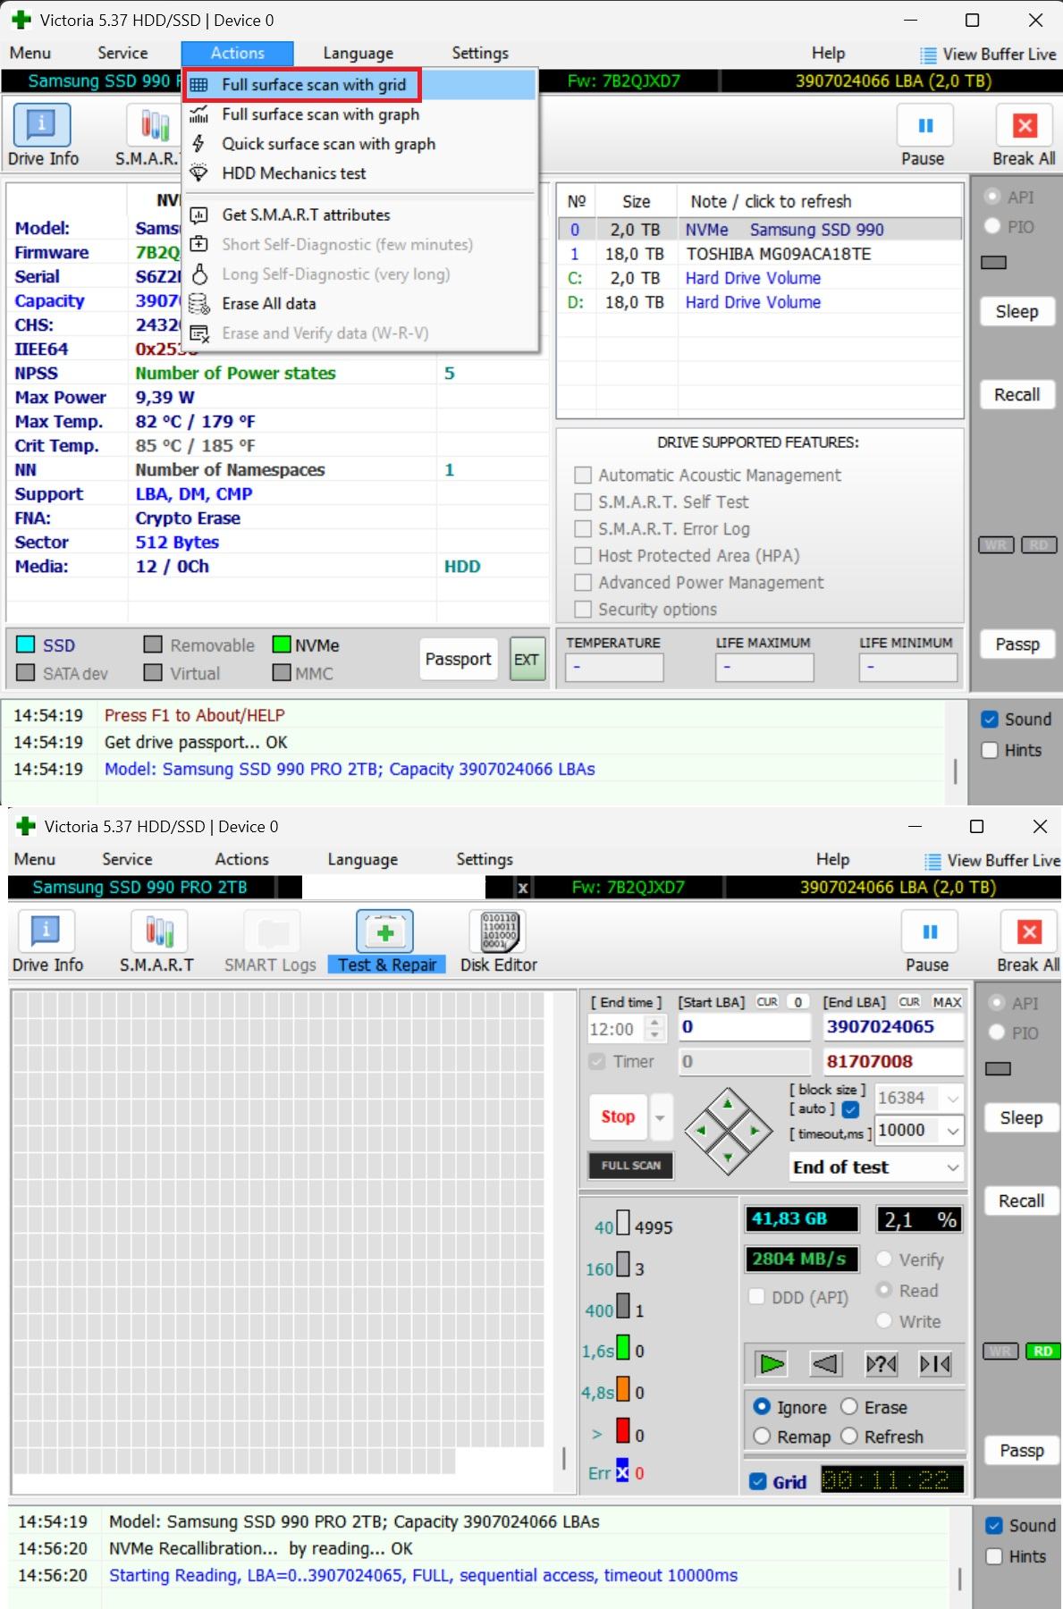This screenshot has height=1609, width=1063.
Task: Click the green EXT button
Action: click(x=527, y=660)
